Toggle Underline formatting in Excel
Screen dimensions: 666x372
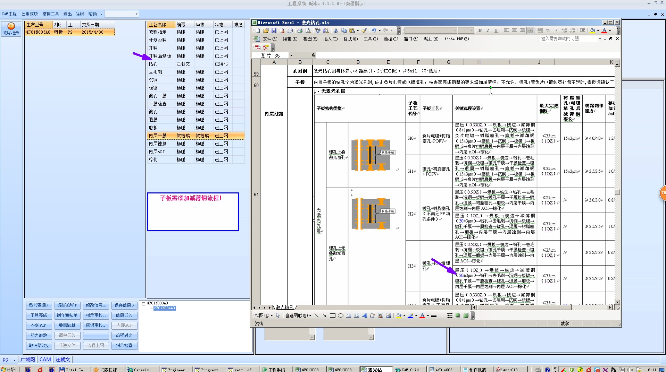(496, 31)
